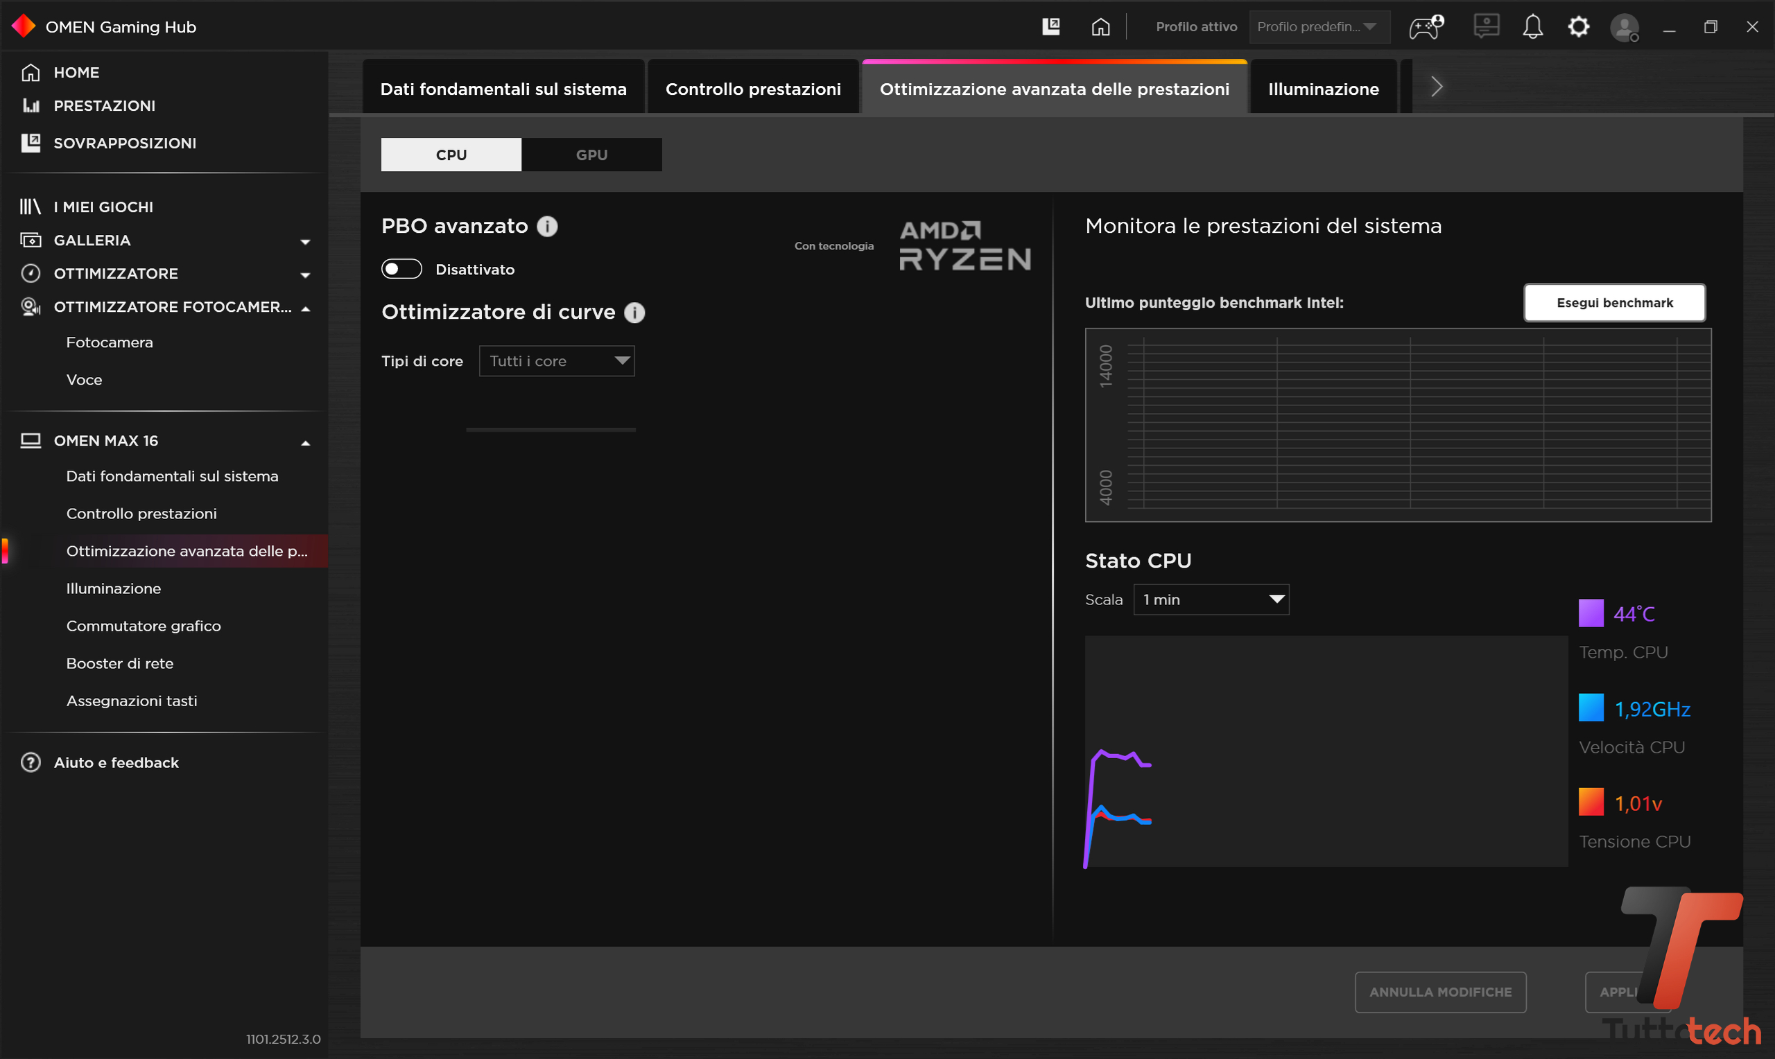
Task: Switch to Controllo prestazioni tab
Action: click(x=753, y=89)
